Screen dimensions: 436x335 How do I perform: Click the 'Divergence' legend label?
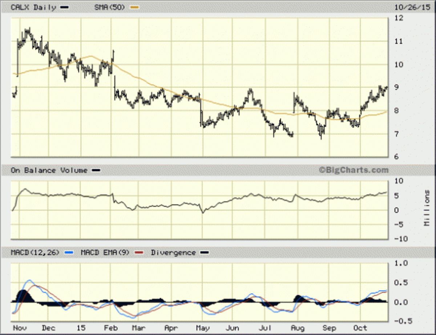173,252
